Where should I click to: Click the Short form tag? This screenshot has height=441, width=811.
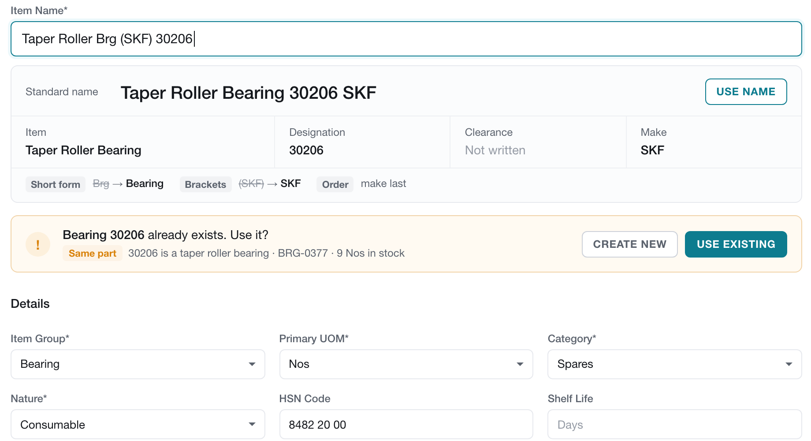56,184
